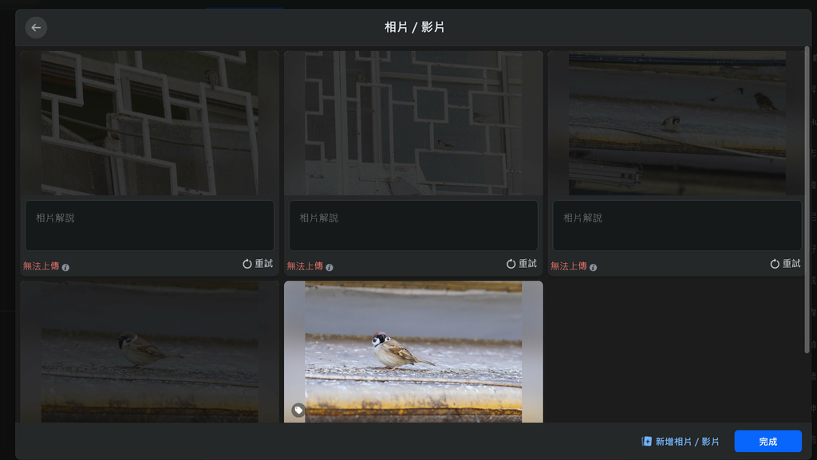Open upload error info for the angled window-grille photo
This screenshot has height=460, width=817.
(x=65, y=267)
